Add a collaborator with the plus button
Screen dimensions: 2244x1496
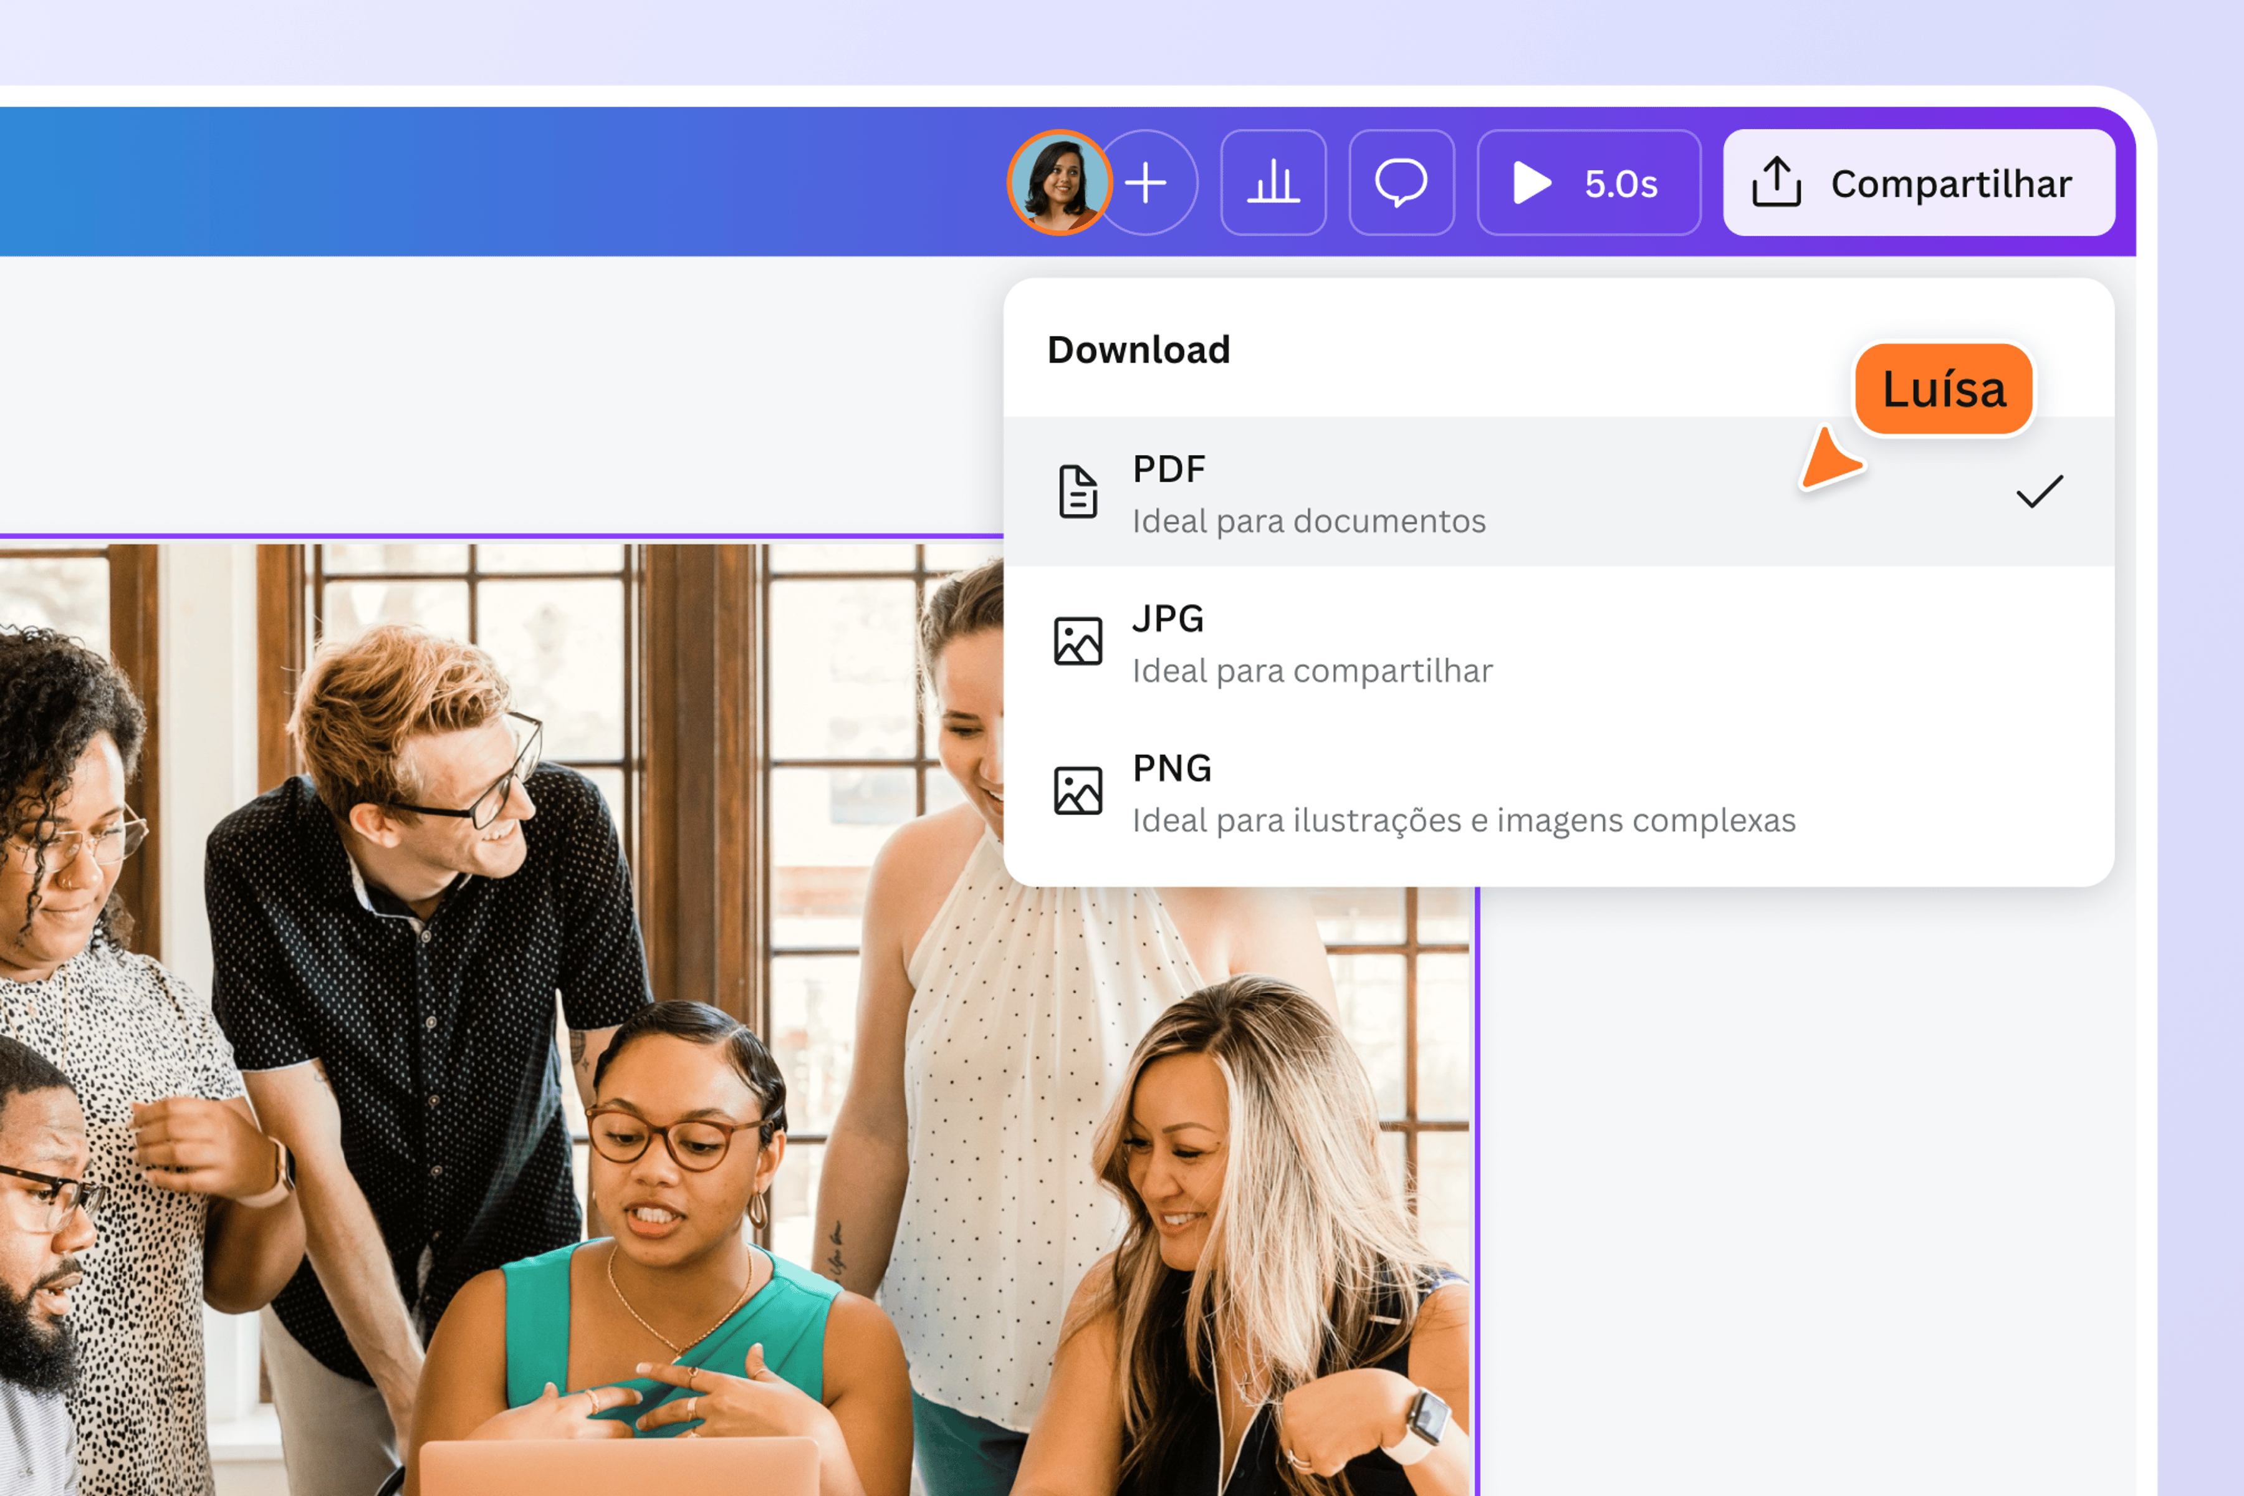click(x=1146, y=182)
